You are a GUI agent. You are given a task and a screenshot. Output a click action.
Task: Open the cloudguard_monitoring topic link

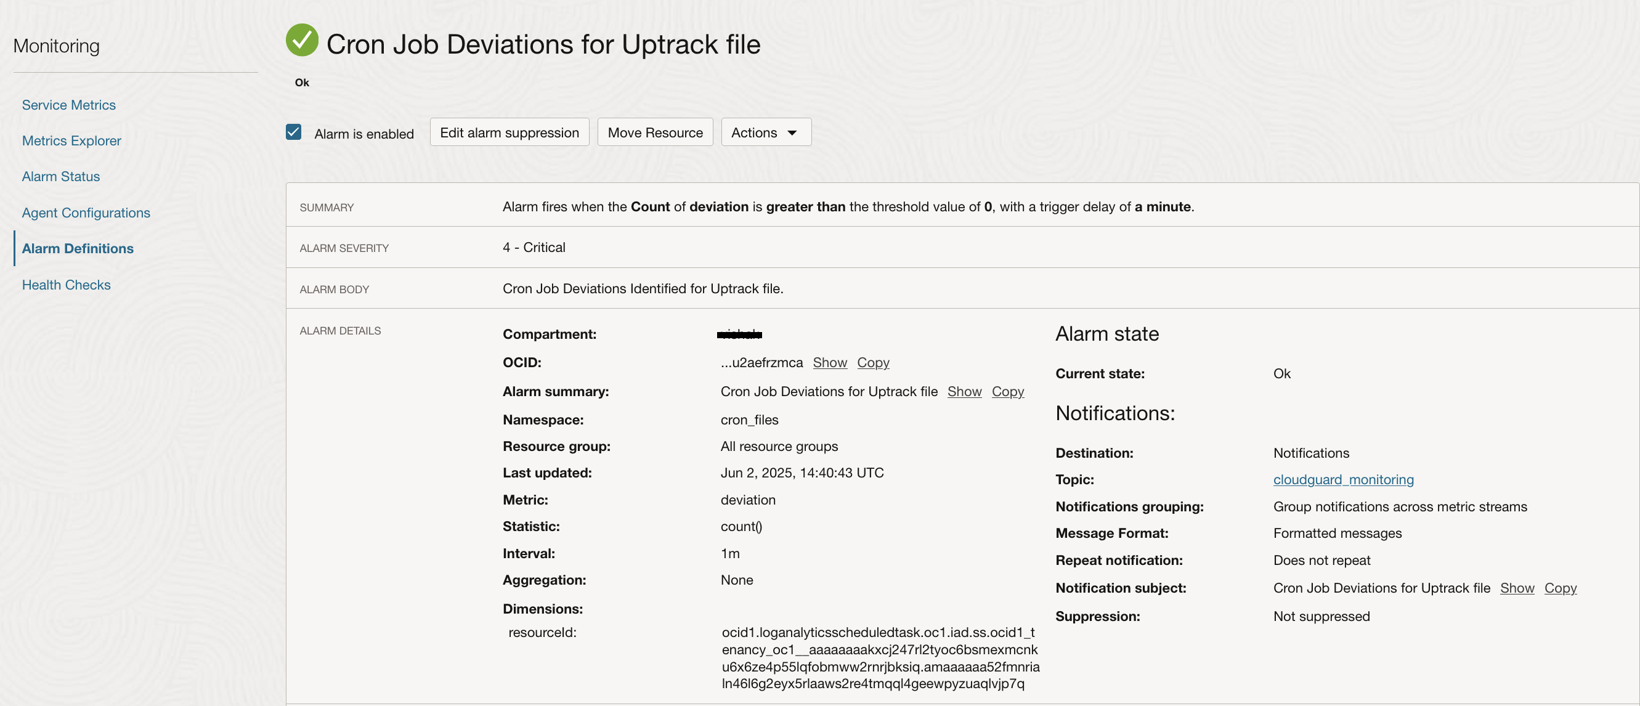[x=1342, y=479]
